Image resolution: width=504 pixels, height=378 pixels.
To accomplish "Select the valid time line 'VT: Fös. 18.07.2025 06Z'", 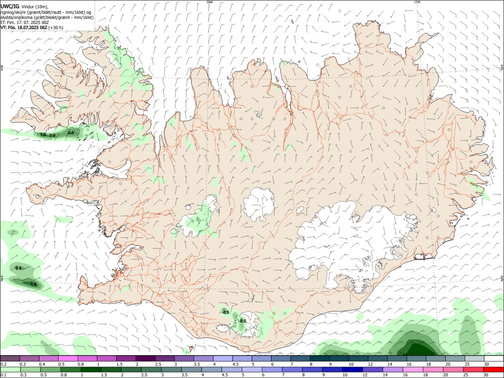I will [x=24, y=28].
